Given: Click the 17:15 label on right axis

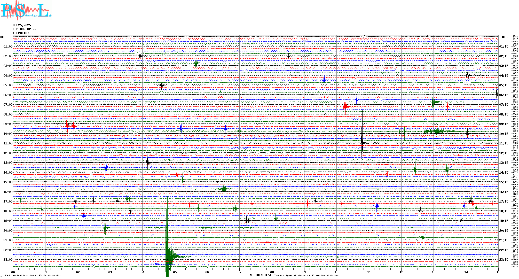Looking at the screenshot, I should point(504,202).
